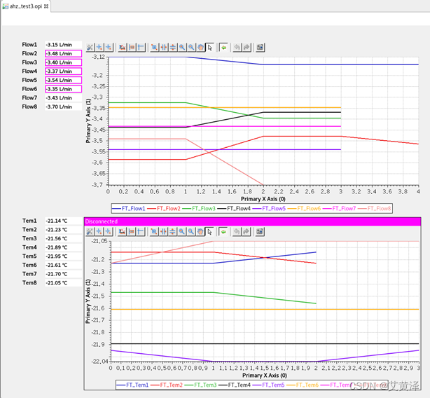This screenshot has height=398, width=430.
Task: Click Flow4 value field -3.37 L/min
Action: pyautogui.click(x=63, y=71)
